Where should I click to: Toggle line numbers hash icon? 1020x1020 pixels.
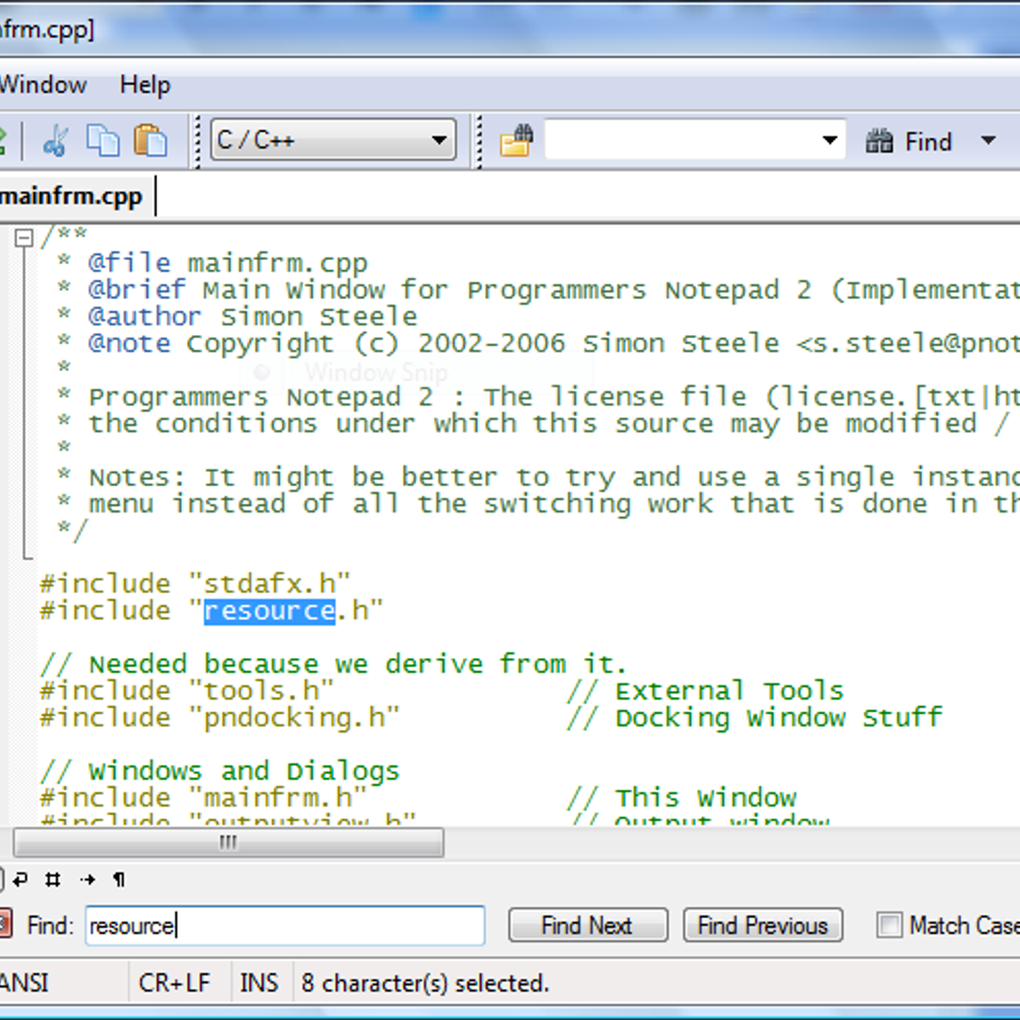point(53,880)
